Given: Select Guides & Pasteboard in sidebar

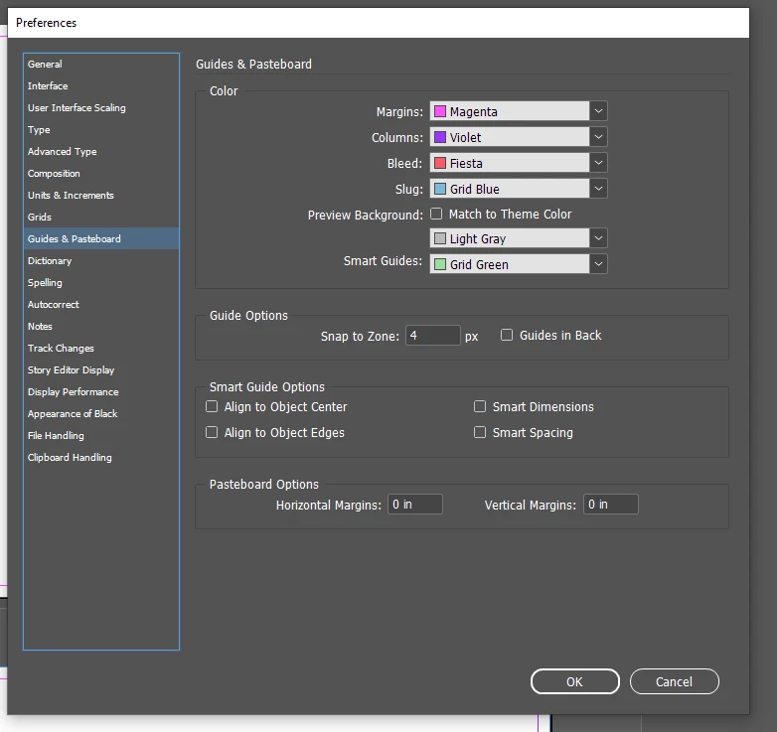Looking at the screenshot, I should [101, 238].
